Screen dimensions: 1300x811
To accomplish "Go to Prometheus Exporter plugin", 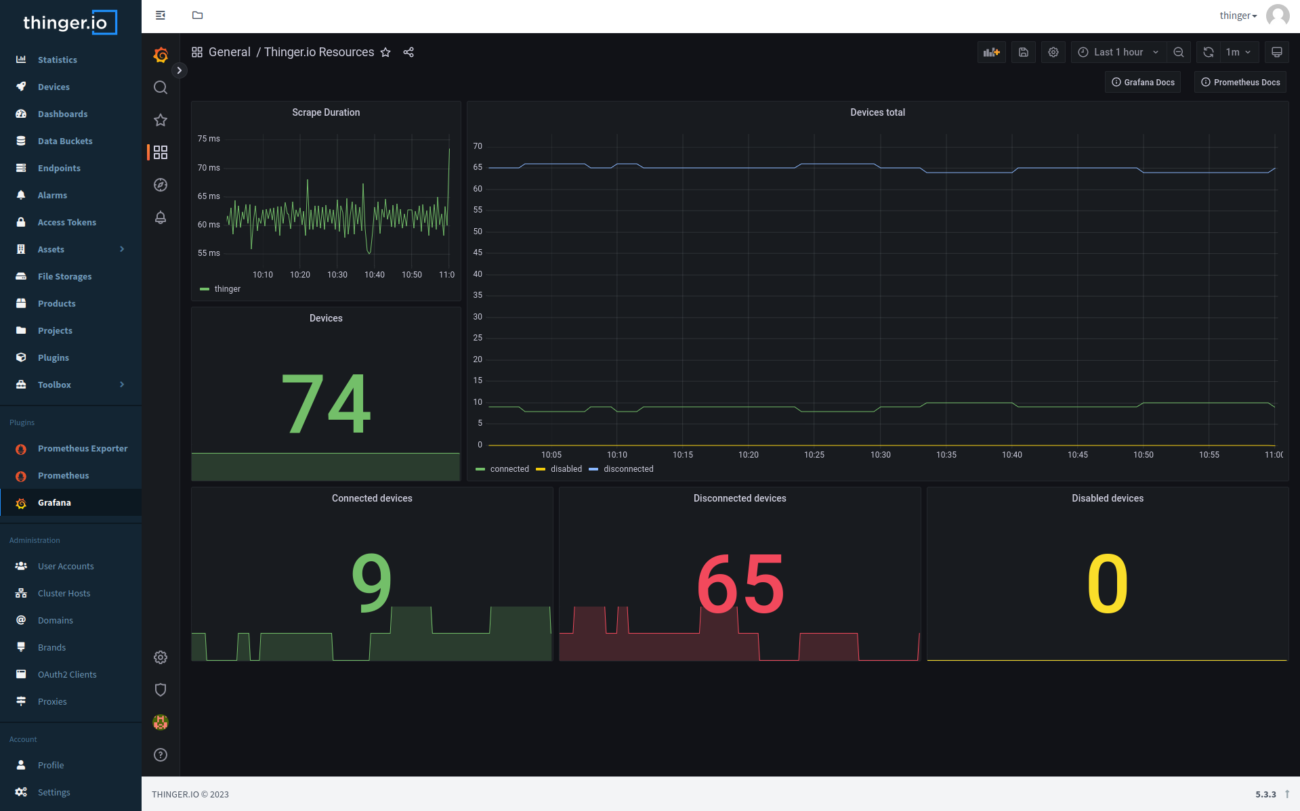I will (x=83, y=448).
